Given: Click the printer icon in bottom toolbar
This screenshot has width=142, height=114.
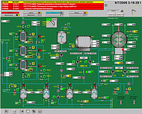Looking at the screenshot, I should pyautogui.click(x=34, y=111).
